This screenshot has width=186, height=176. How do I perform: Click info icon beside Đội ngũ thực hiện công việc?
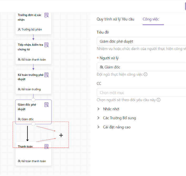click(145, 74)
